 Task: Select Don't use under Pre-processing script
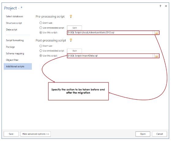(41, 23)
